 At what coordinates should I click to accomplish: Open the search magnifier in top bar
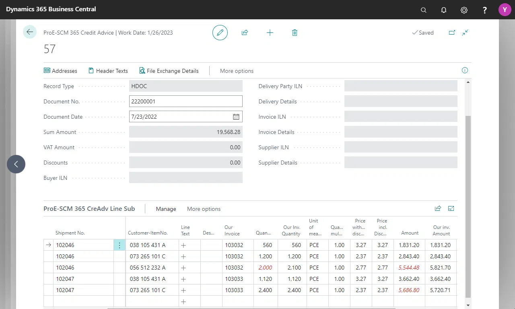tap(423, 10)
